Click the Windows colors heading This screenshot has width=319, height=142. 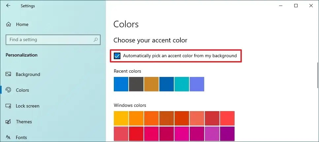(130, 105)
